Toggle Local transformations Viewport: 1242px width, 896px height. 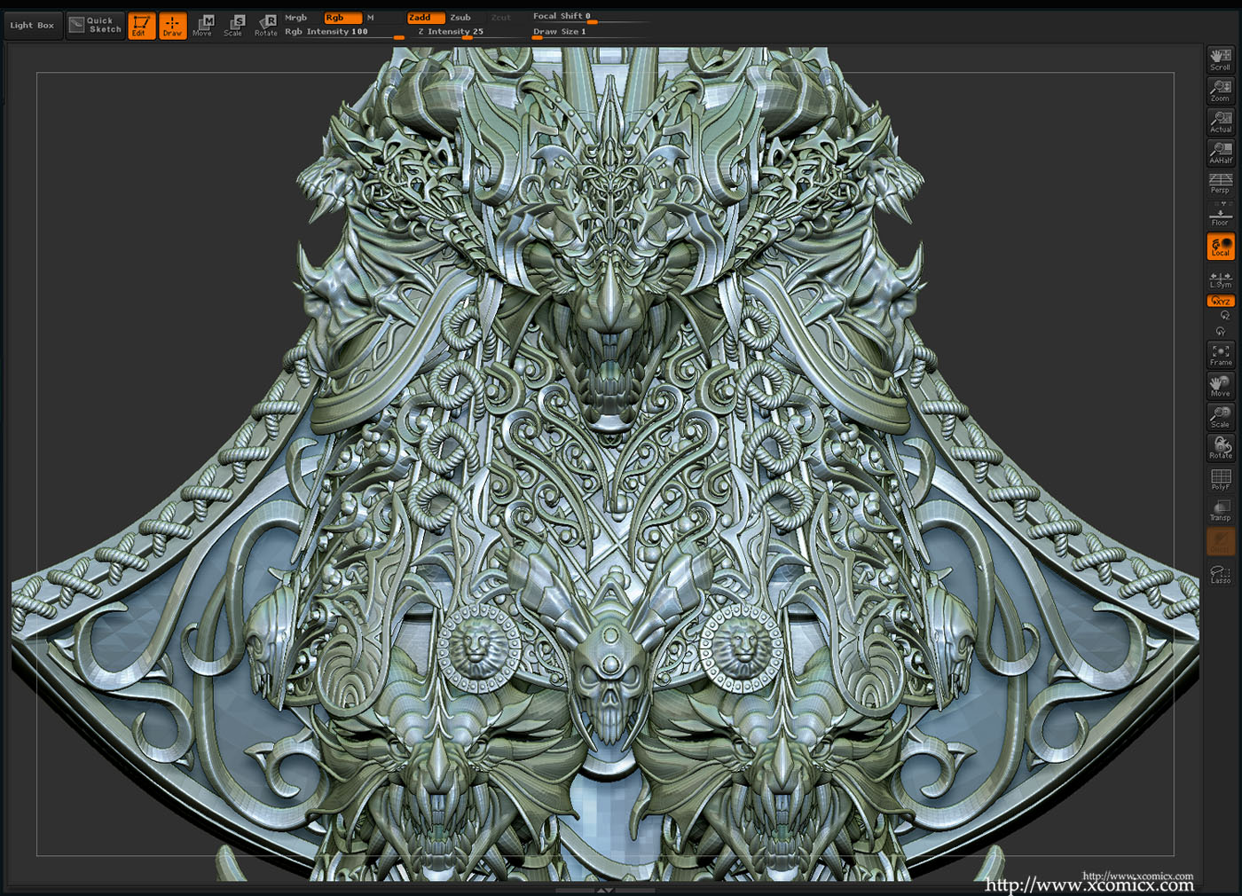point(1221,247)
